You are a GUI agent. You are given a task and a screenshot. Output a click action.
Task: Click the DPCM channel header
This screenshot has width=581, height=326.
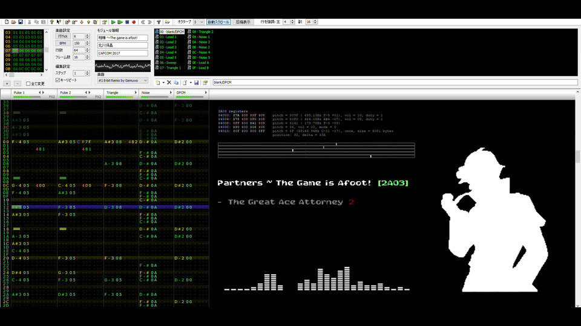[192, 95]
